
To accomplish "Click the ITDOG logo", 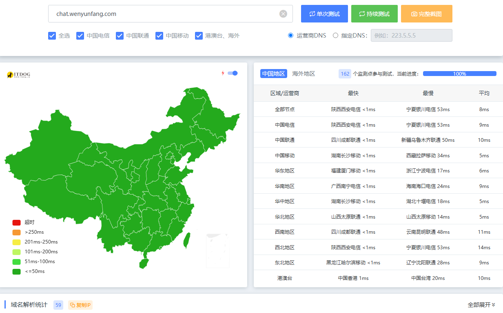I will coord(18,75).
